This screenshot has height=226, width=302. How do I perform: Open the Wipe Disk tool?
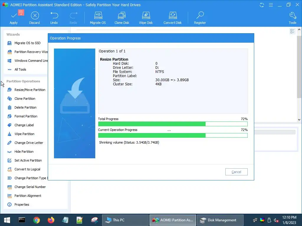click(x=146, y=18)
